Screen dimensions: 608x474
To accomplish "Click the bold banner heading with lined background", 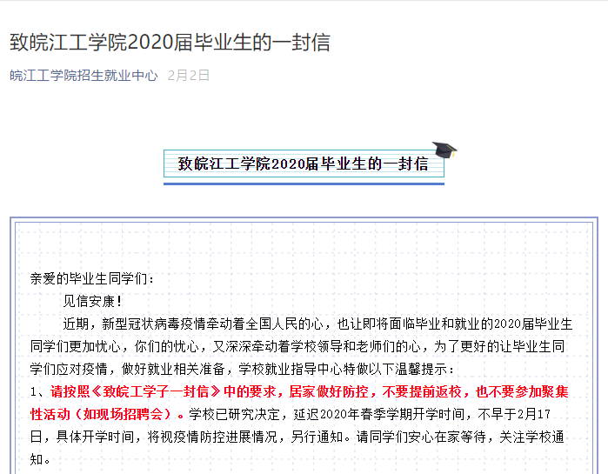I will pyautogui.click(x=303, y=164).
